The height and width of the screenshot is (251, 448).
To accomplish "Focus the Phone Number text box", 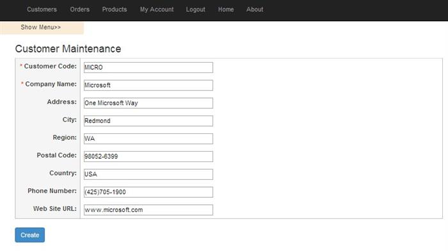I will click(x=148, y=192).
